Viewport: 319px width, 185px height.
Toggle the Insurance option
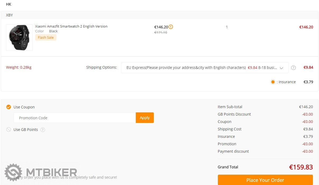[x=273, y=82]
